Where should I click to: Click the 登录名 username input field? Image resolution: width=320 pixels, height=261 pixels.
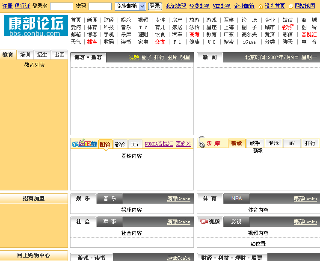coord(62,6)
